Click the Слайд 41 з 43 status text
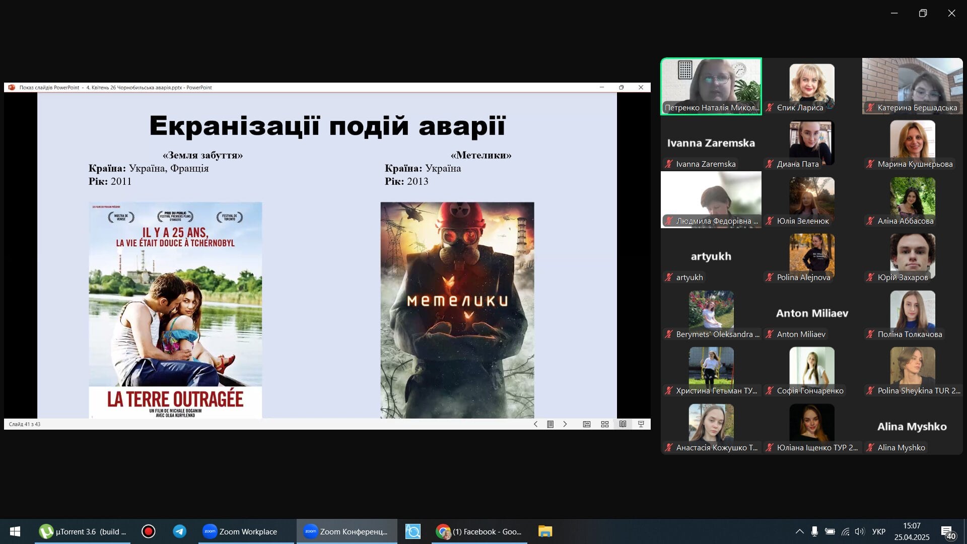 click(25, 424)
